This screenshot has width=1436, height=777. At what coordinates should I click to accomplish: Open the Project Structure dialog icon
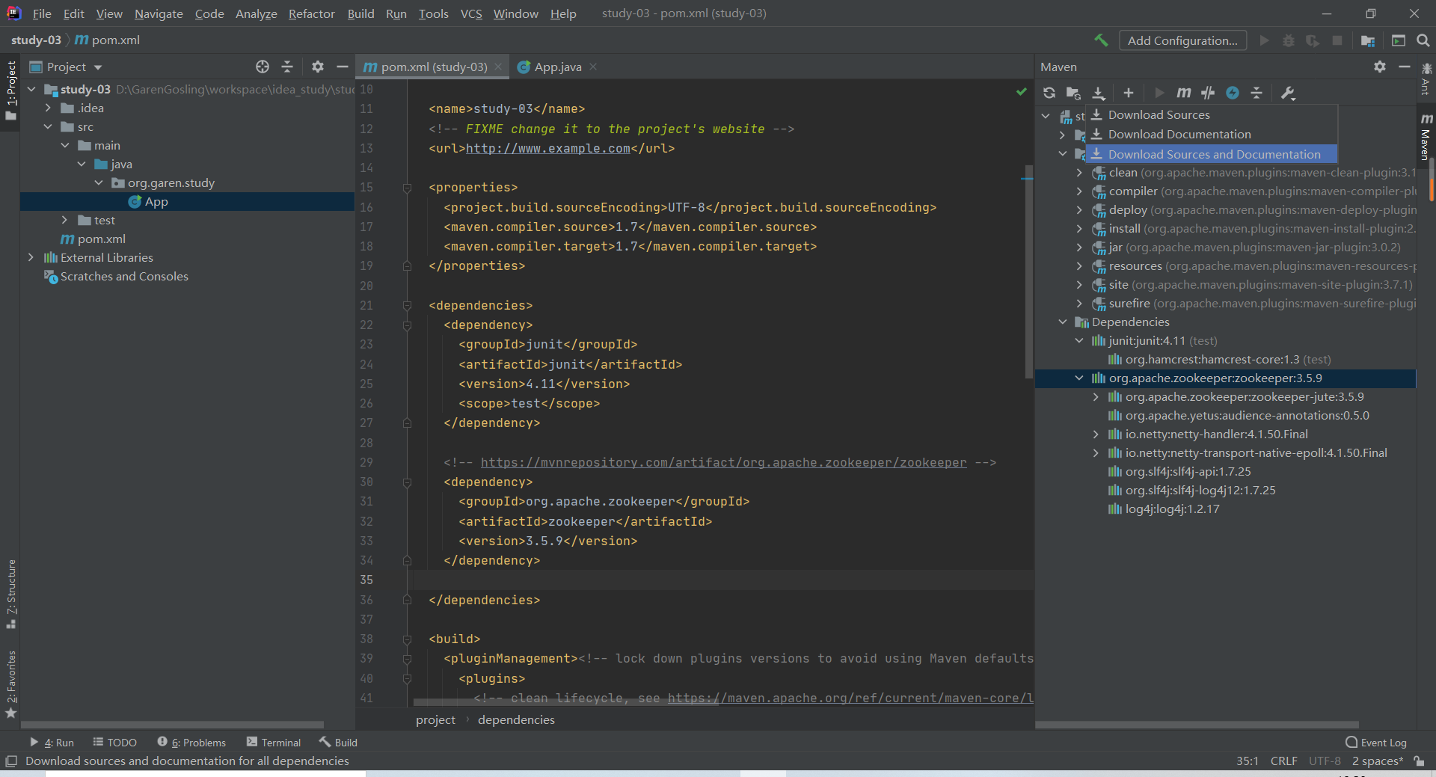pyautogui.click(x=1368, y=40)
